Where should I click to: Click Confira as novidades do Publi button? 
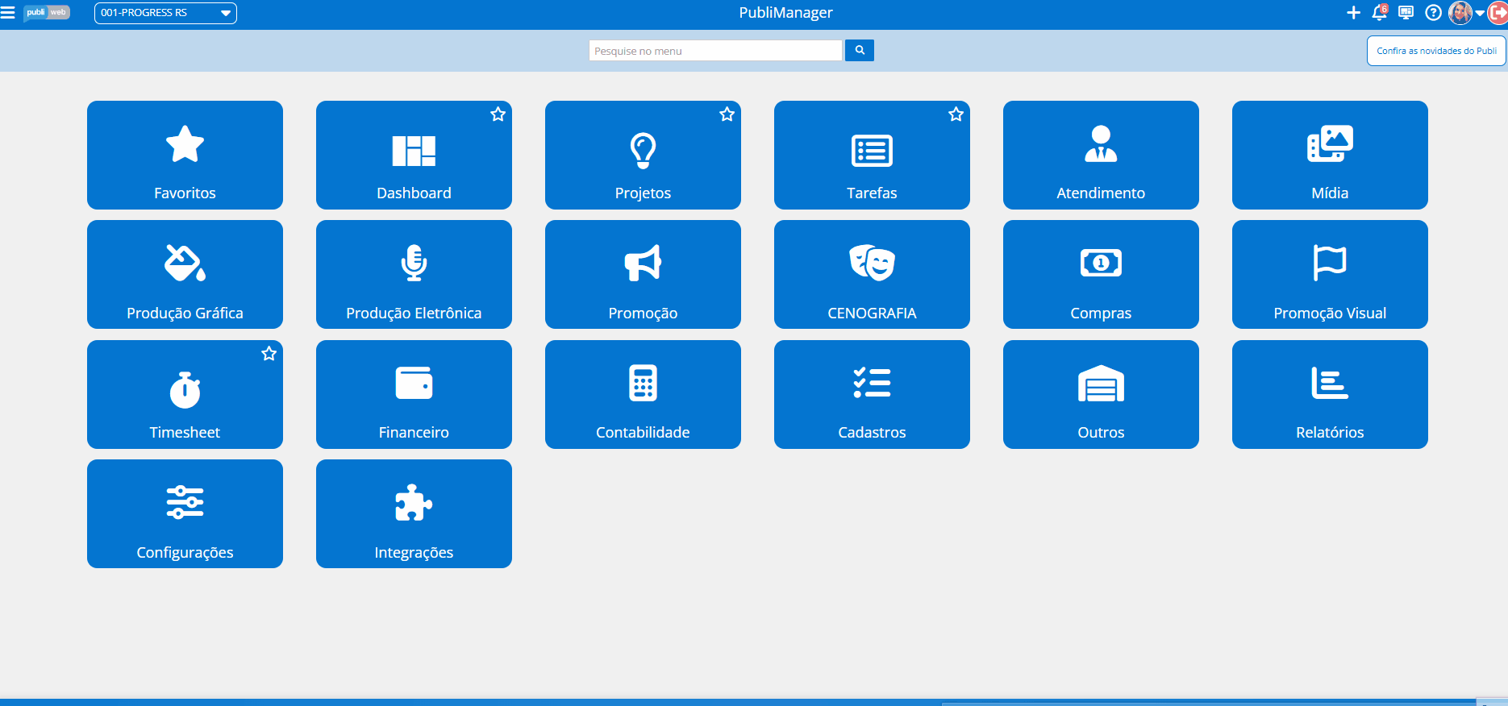tap(1436, 51)
